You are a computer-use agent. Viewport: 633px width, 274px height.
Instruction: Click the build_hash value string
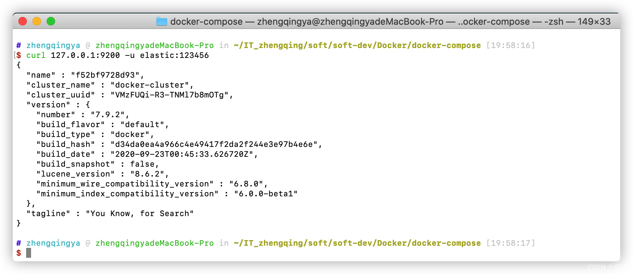(214, 144)
